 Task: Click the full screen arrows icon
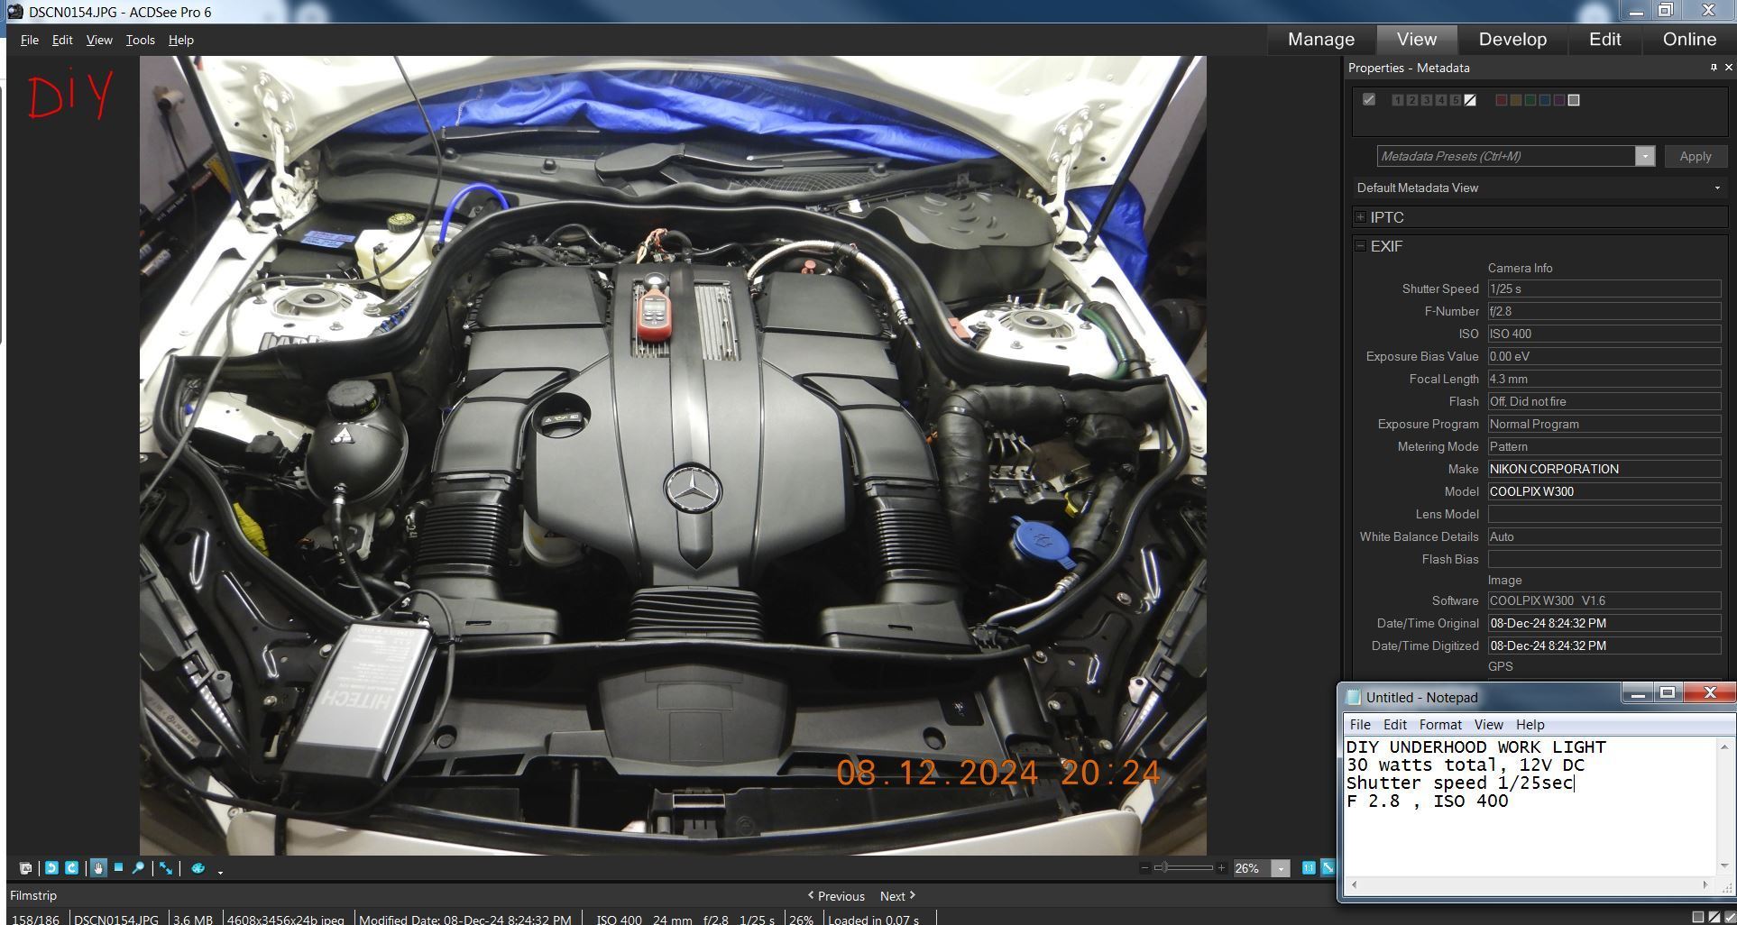[x=167, y=868]
